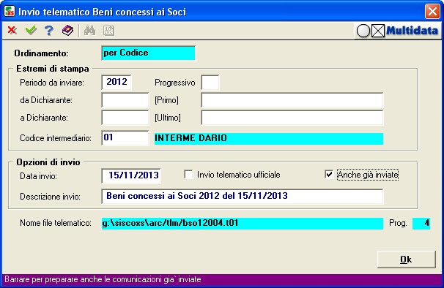This screenshot has width=444, height=288.
Task: Uncheck Anche già inviate checkbox
Action: [x=329, y=175]
